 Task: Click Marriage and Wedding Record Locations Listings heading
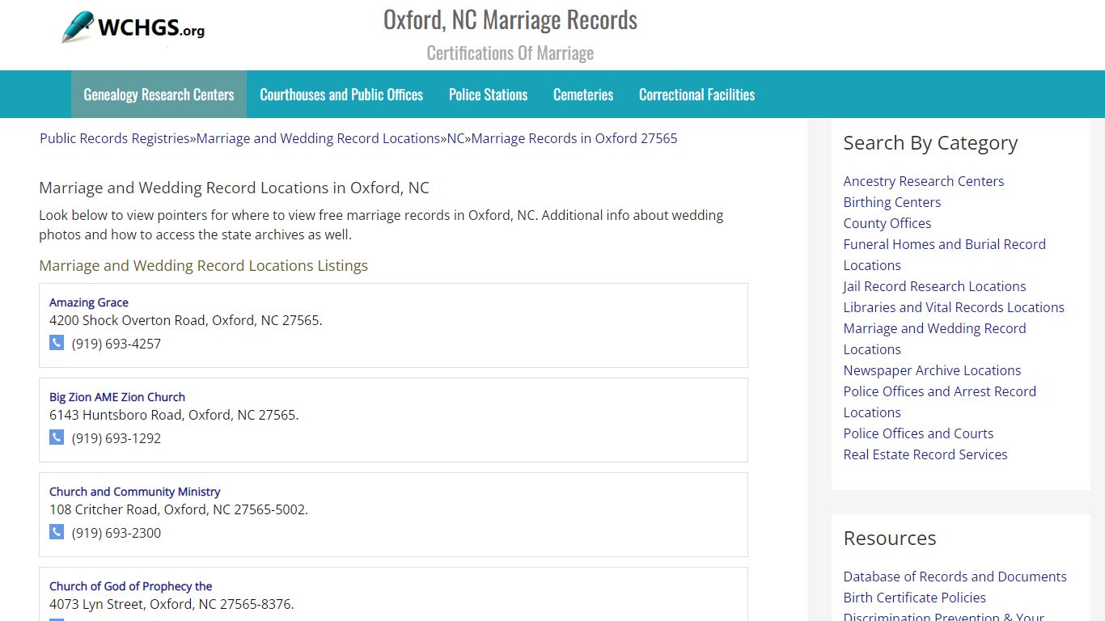click(204, 265)
